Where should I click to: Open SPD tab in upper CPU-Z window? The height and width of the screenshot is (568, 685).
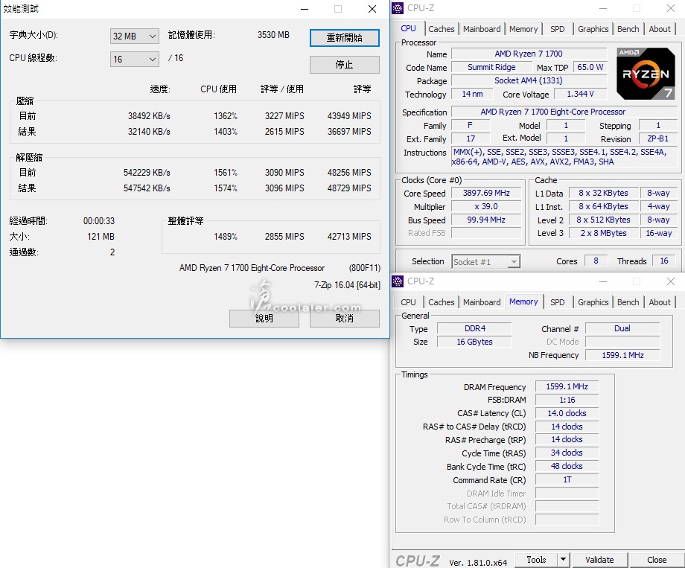[x=558, y=29]
